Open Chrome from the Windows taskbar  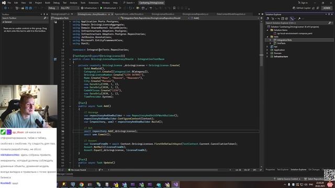(x=82, y=184)
